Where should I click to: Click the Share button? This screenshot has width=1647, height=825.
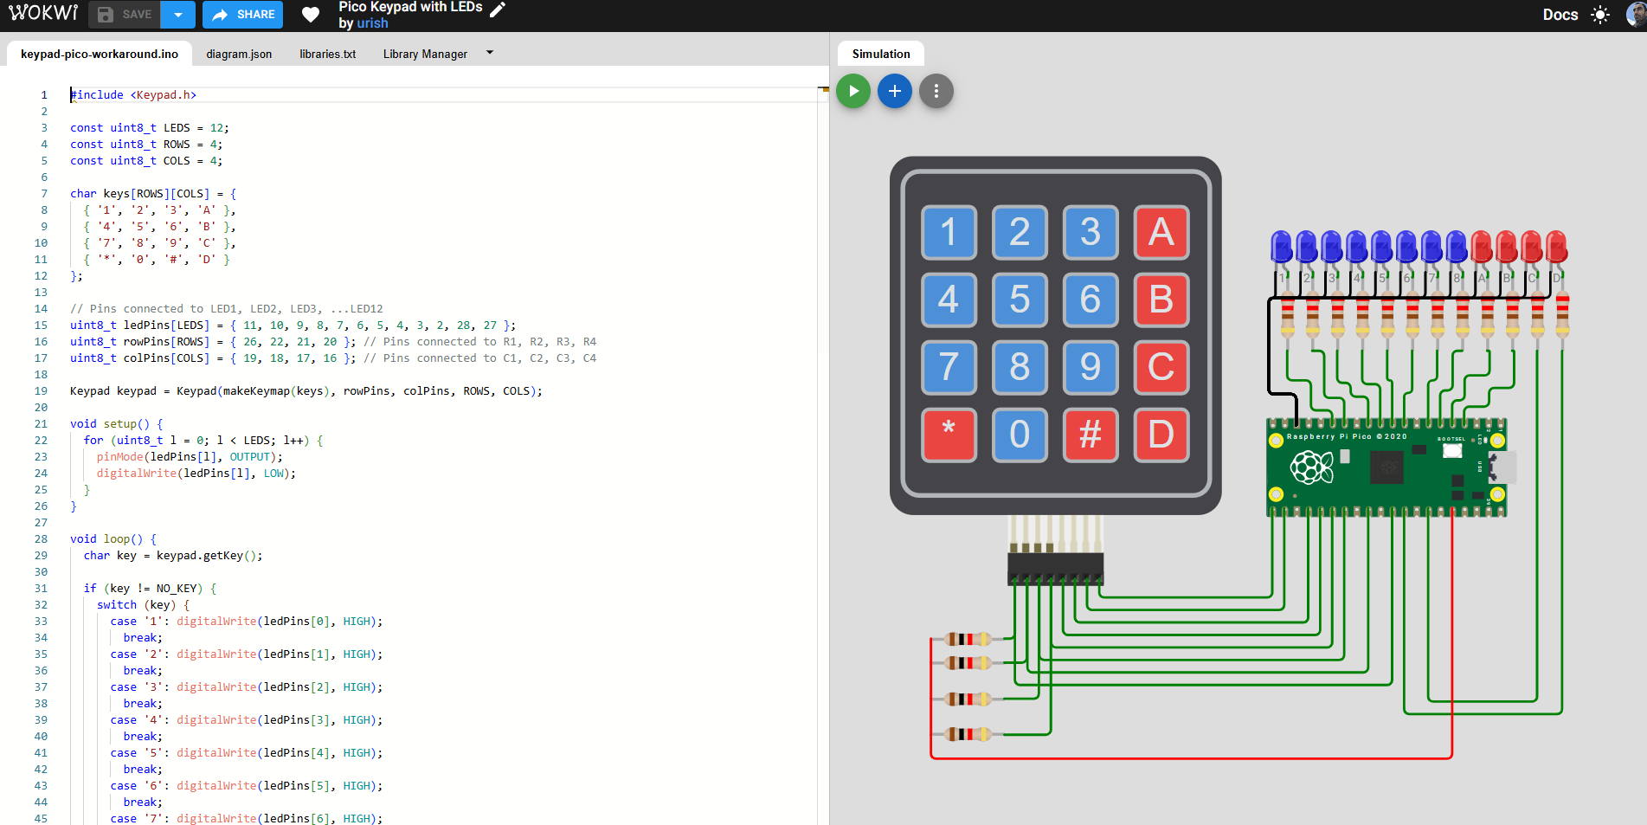(243, 15)
